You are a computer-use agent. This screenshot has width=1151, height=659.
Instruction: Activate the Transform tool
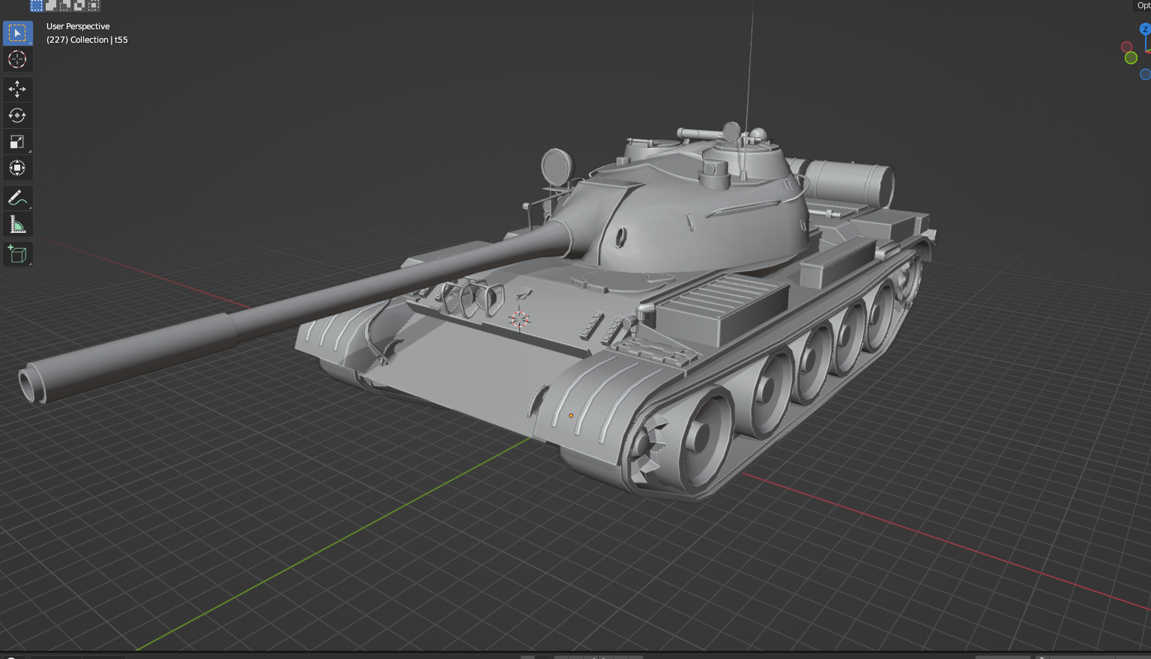(x=17, y=168)
